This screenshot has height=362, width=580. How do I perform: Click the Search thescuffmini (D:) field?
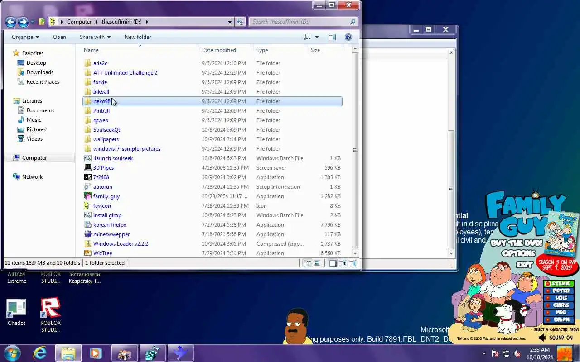(x=304, y=21)
